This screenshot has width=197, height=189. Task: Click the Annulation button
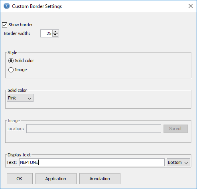pos(100,179)
